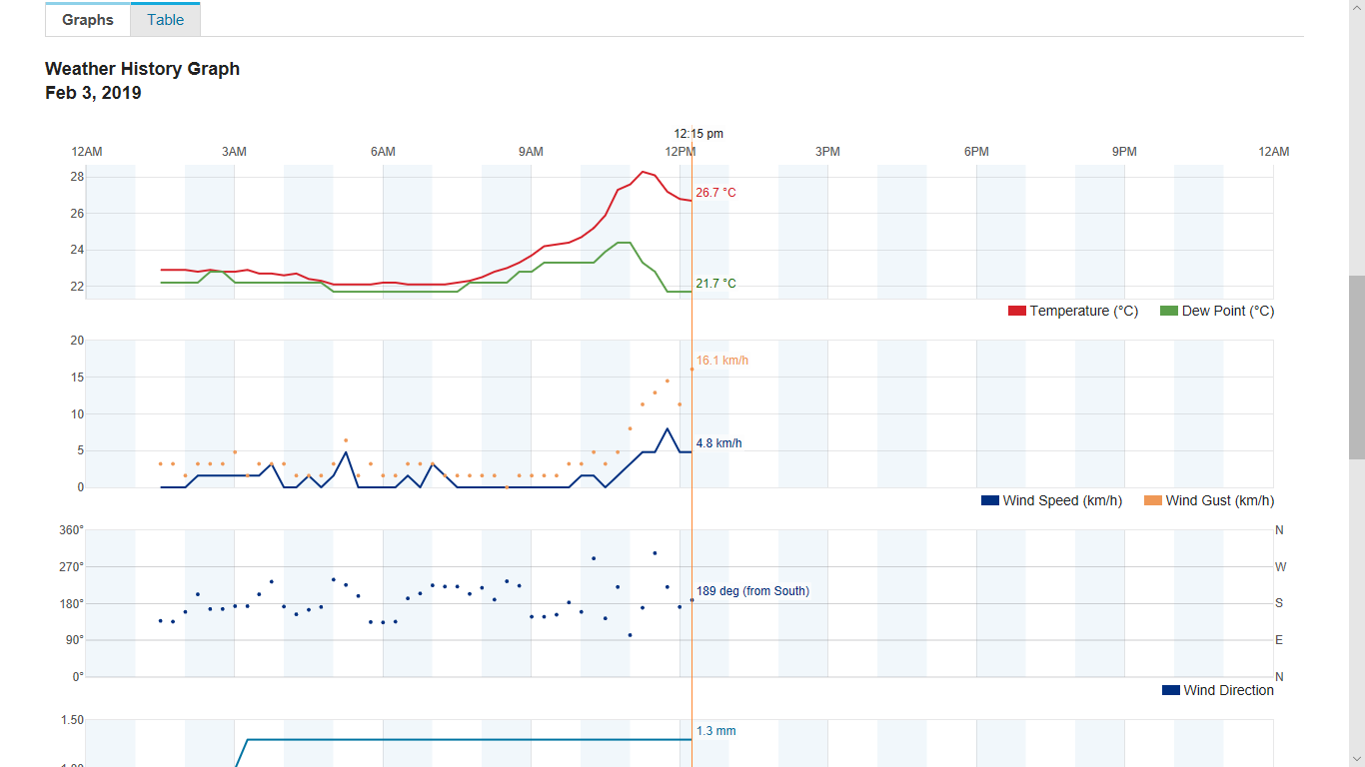Open the Table tab
Viewport: 1365px width, 767px height.
[x=166, y=20]
